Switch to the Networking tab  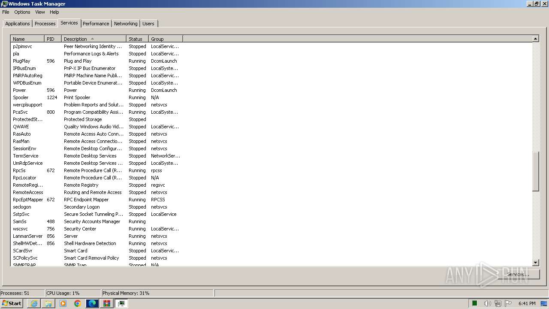126,24
